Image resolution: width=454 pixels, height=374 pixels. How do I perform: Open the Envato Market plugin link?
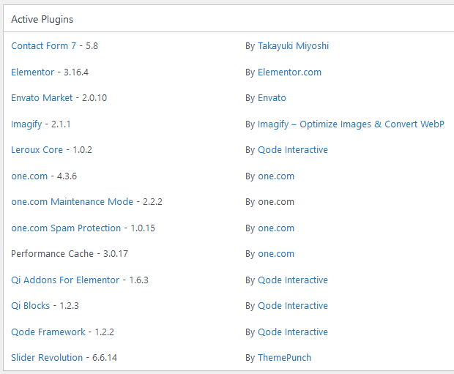pyautogui.click(x=42, y=98)
